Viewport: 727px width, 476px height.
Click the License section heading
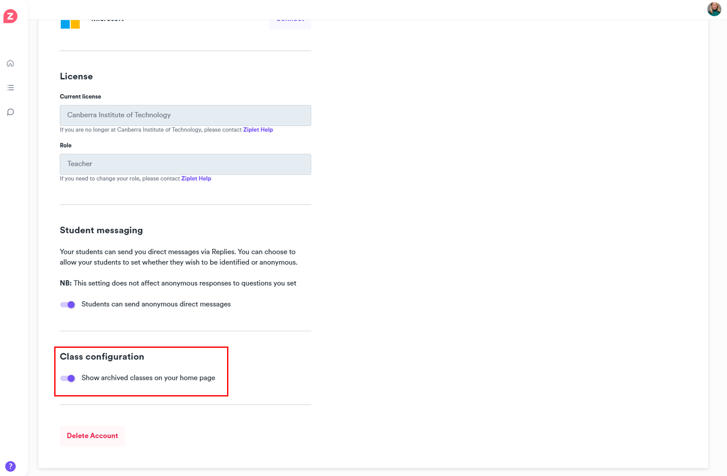click(x=76, y=77)
